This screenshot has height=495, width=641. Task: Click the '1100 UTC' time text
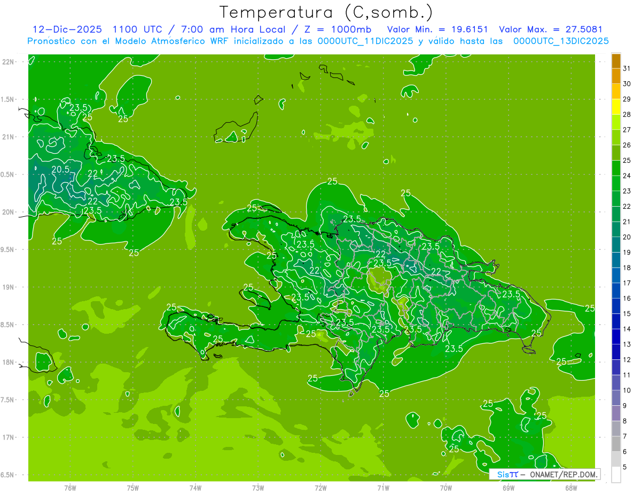point(138,29)
